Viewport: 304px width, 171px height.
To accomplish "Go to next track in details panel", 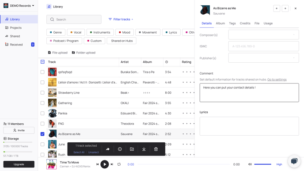I will point(285,8).
